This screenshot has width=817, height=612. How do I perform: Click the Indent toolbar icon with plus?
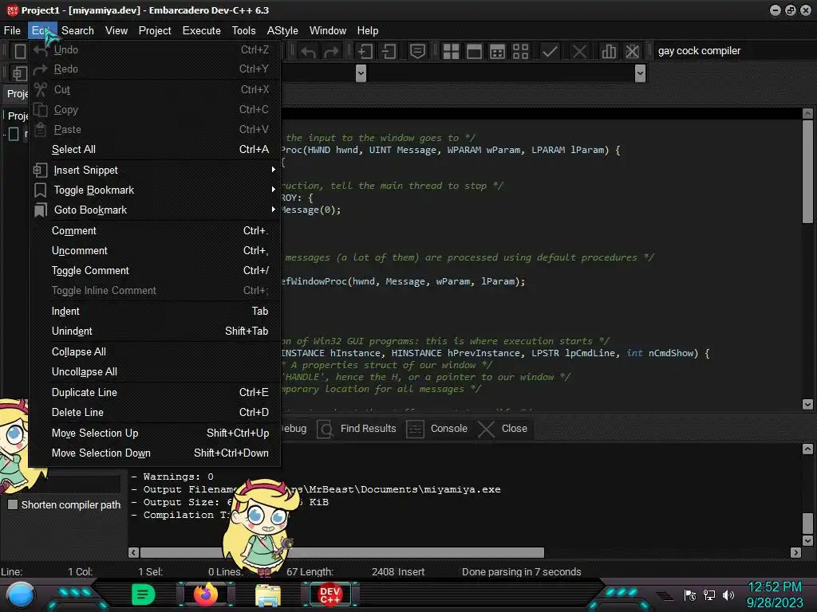tap(365, 51)
